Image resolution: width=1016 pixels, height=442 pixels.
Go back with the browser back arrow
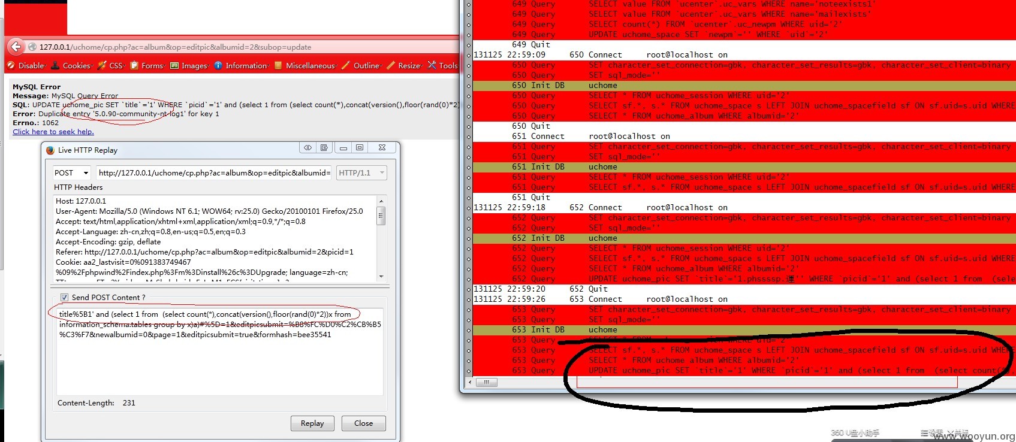[16, 47]
